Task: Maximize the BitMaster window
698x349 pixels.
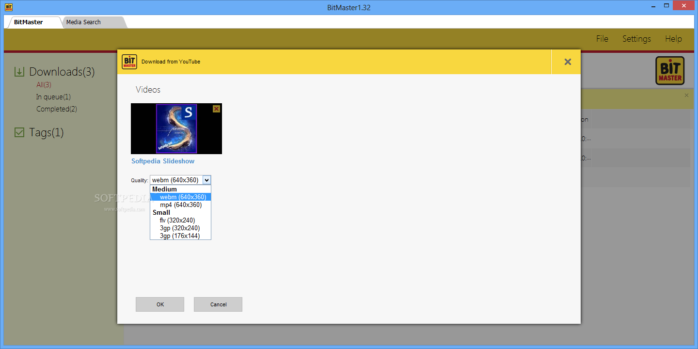Action: 667,5
